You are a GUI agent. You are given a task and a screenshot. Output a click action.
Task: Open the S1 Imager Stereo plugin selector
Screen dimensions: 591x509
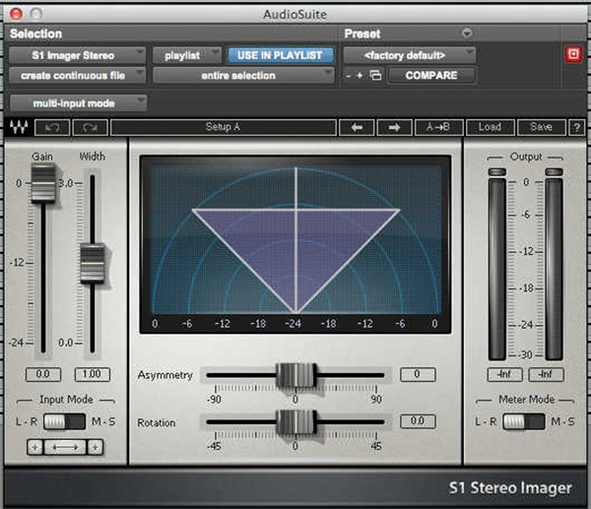coord(77,55)
